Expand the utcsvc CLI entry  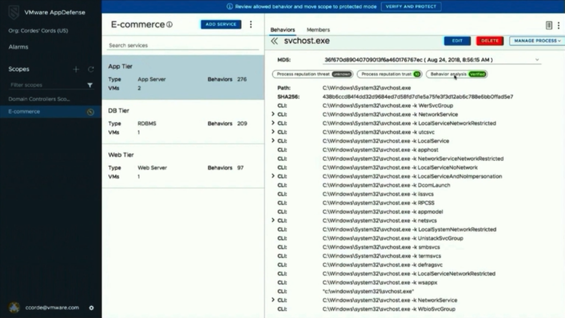coord(273,132)
